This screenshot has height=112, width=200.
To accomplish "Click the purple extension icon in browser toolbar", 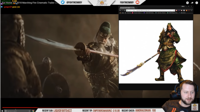I will pos(179,11).
